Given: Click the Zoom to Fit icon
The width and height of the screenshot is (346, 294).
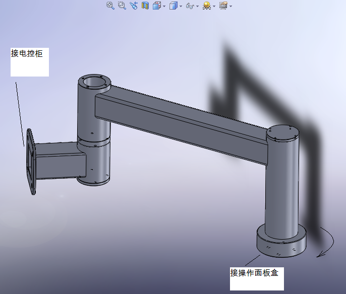Looking at the screenshot, I should 110,6.
